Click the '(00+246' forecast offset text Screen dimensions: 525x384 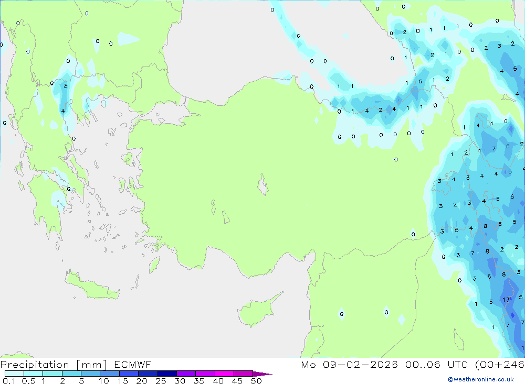point(500,365)
